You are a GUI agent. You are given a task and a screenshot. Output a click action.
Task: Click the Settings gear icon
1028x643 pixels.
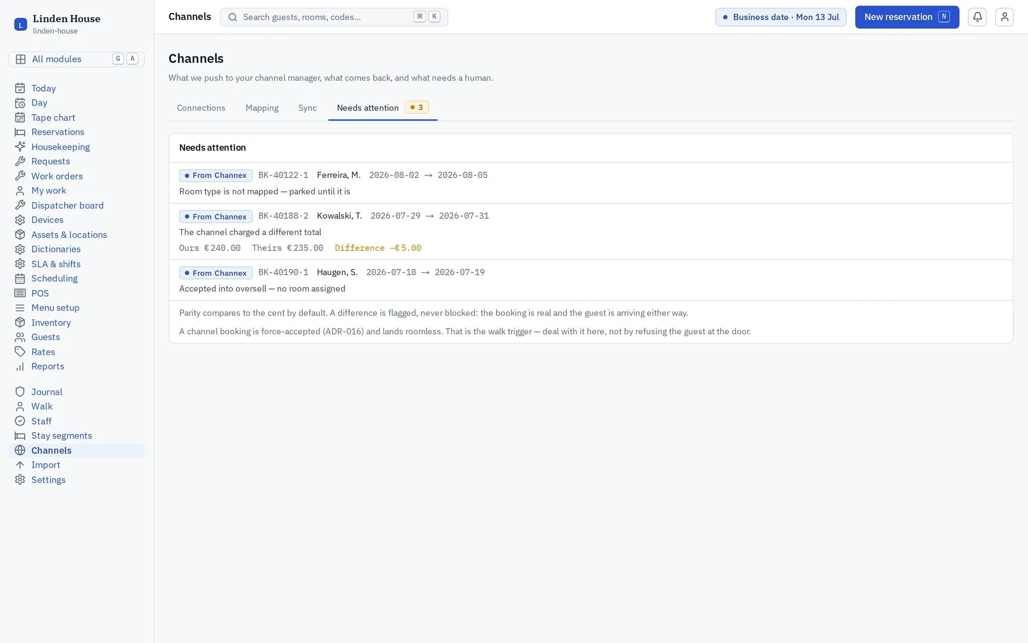tap(20, 480)
